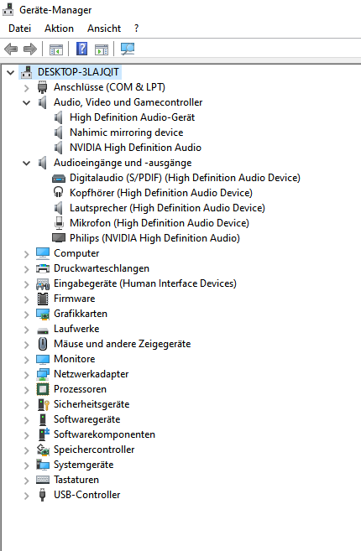The height and width of the screenshot is (551, 361).
Task: Collapse the Audio, Video und Gamecontroller node
Action: coord(26,102)
